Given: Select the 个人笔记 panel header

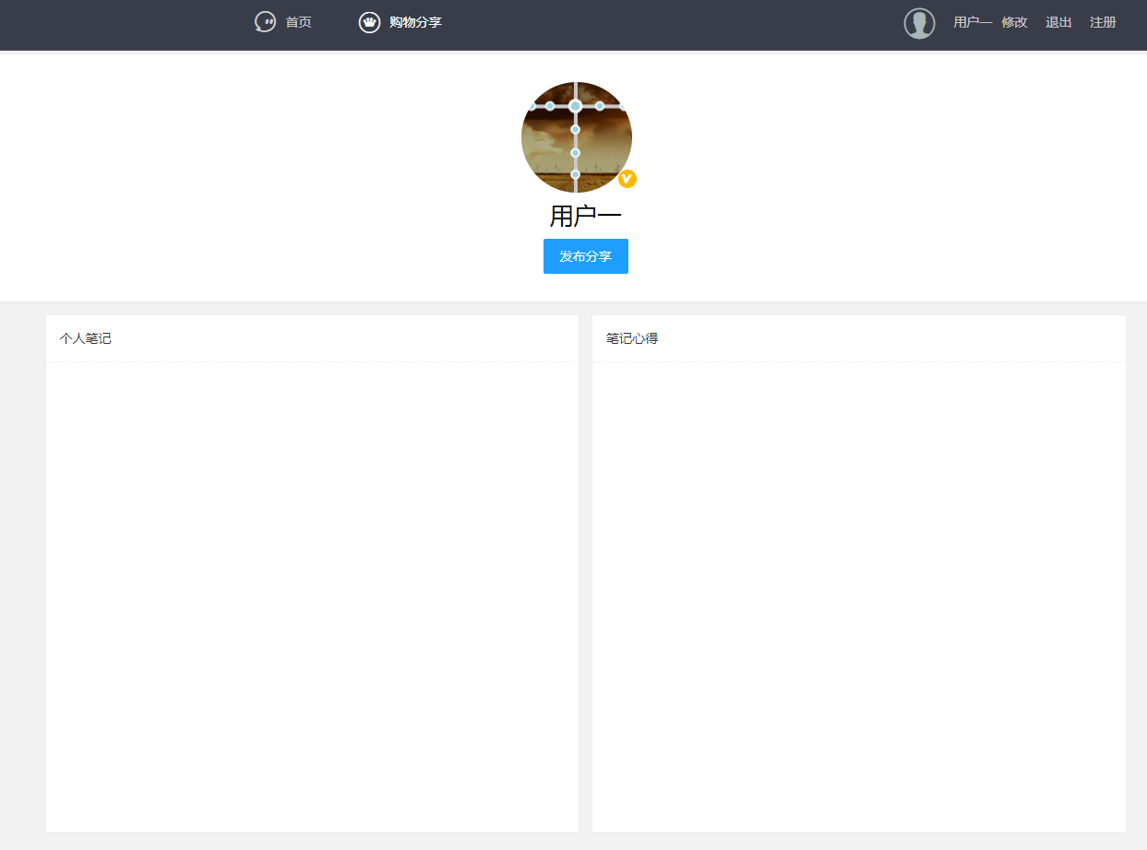Looking at the screenshot, I should click(86, 338).
